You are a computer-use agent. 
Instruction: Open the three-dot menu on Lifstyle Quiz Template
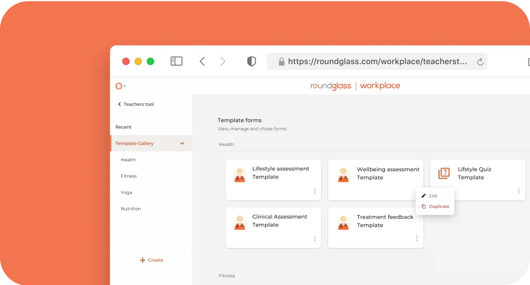click(519, 191)
